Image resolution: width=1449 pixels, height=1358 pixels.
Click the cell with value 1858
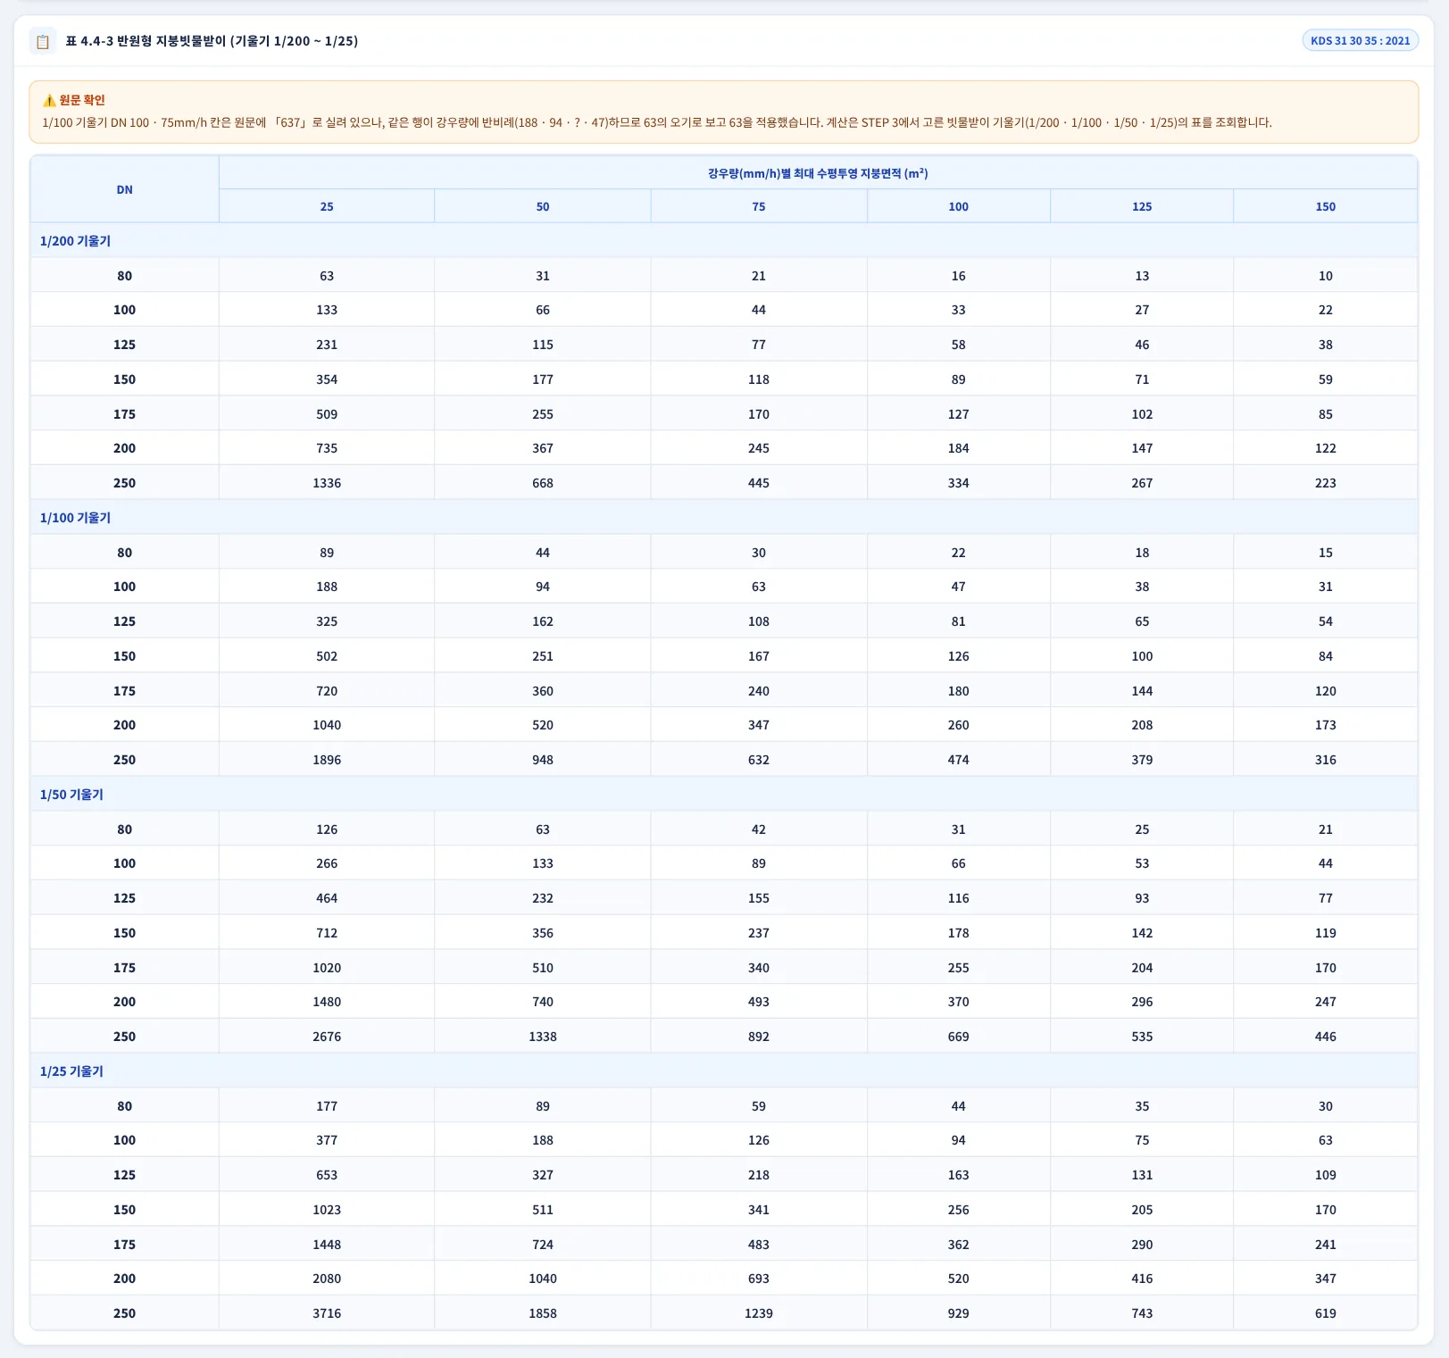pyautogui.click(x=543, y=1313)
